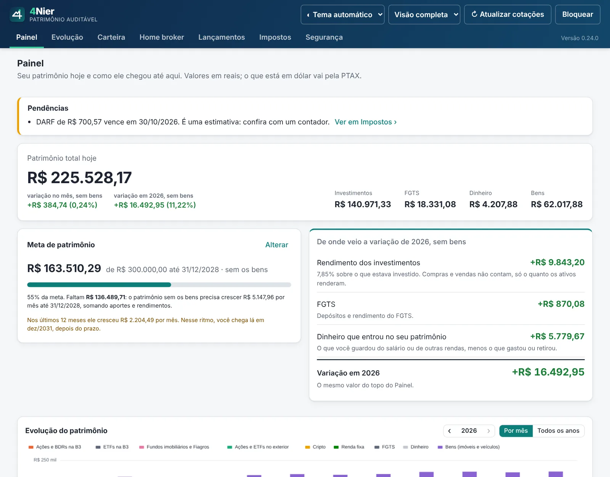
Task: Click the refresh icon in Atualizar cotações
Action: (474, 14)
